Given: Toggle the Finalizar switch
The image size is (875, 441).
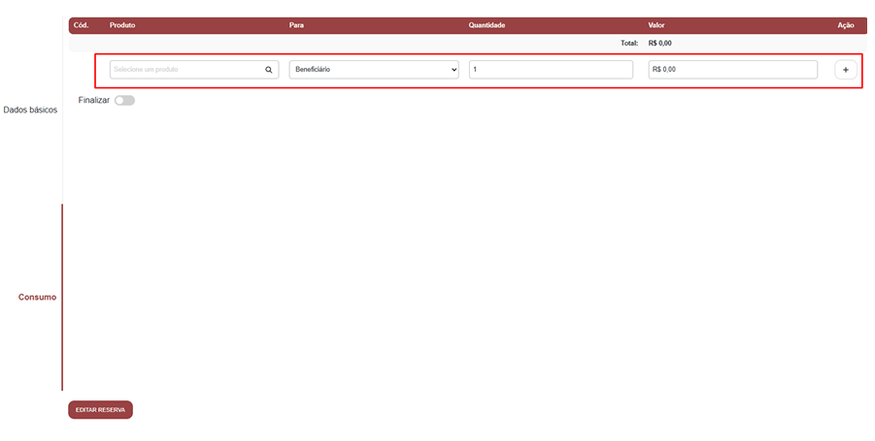Looking at the screenshot, I should pos(124,101).
